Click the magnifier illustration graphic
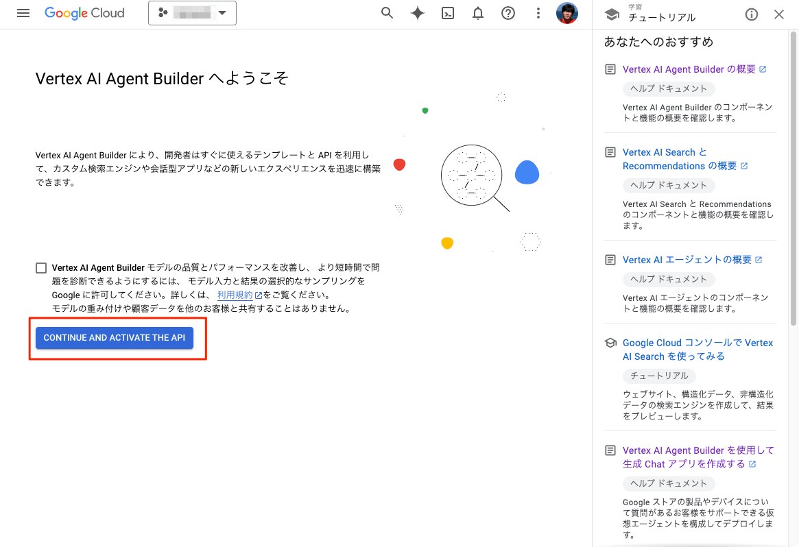Image resolution: width=799 pixels, height=547 pixels. pyautogui.click(x=475, y=178)
